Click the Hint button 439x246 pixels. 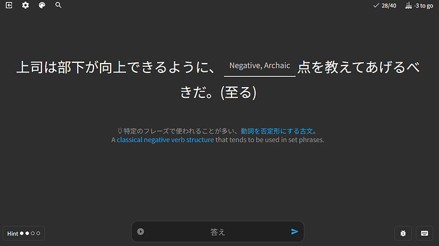coord(24,233)
